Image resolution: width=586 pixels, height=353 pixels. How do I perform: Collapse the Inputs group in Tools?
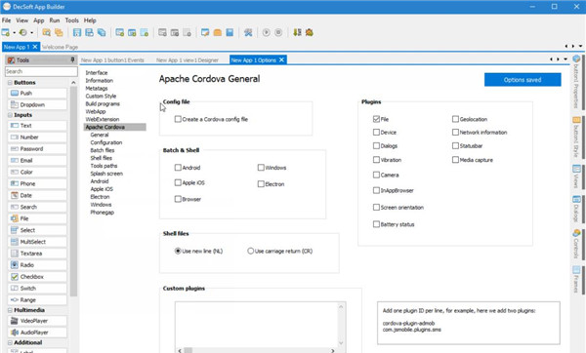click(x=10, y=115)
